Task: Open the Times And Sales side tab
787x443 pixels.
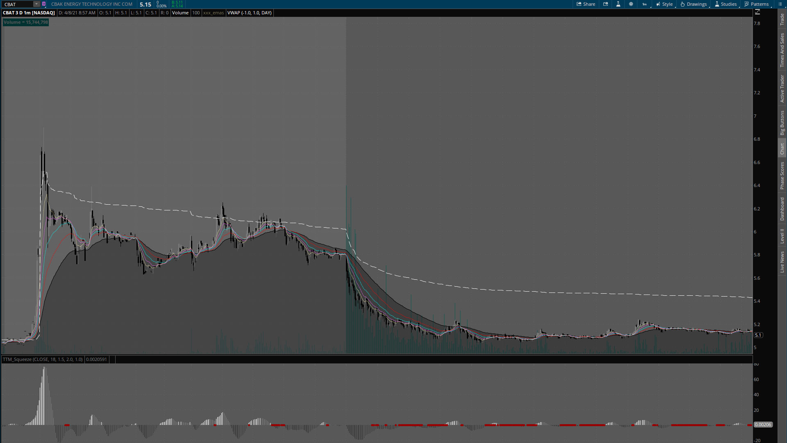Action: click(x=782, y=50)
